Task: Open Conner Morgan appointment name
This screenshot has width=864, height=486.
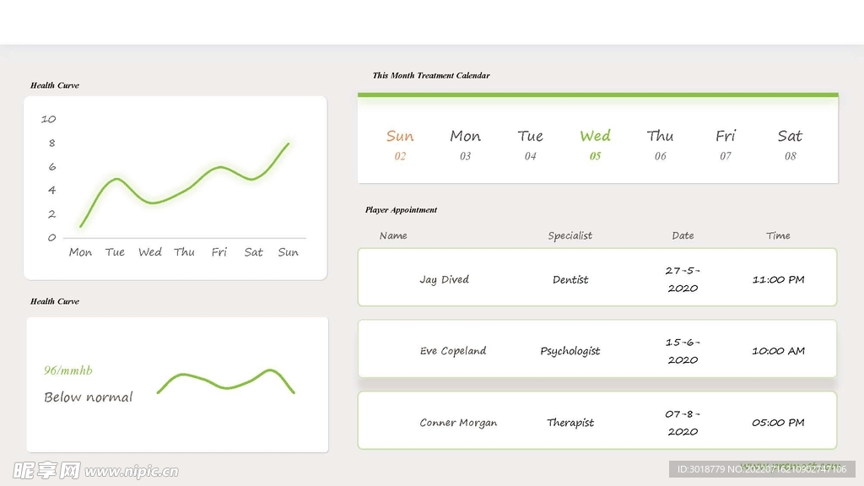Action: click(458, 423)
